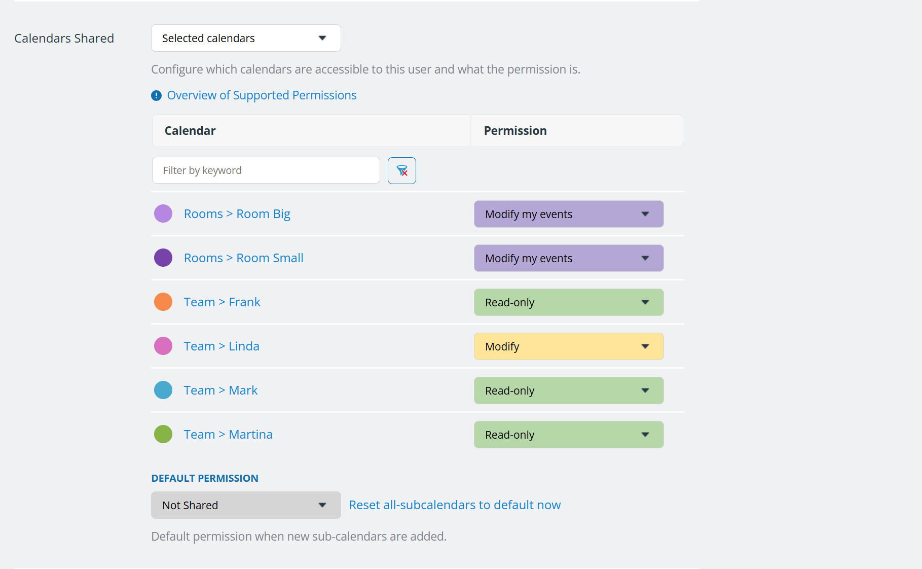Viewport: 922px width, 569px height.
Task: Click the clear filter icon
Action: 401,170
